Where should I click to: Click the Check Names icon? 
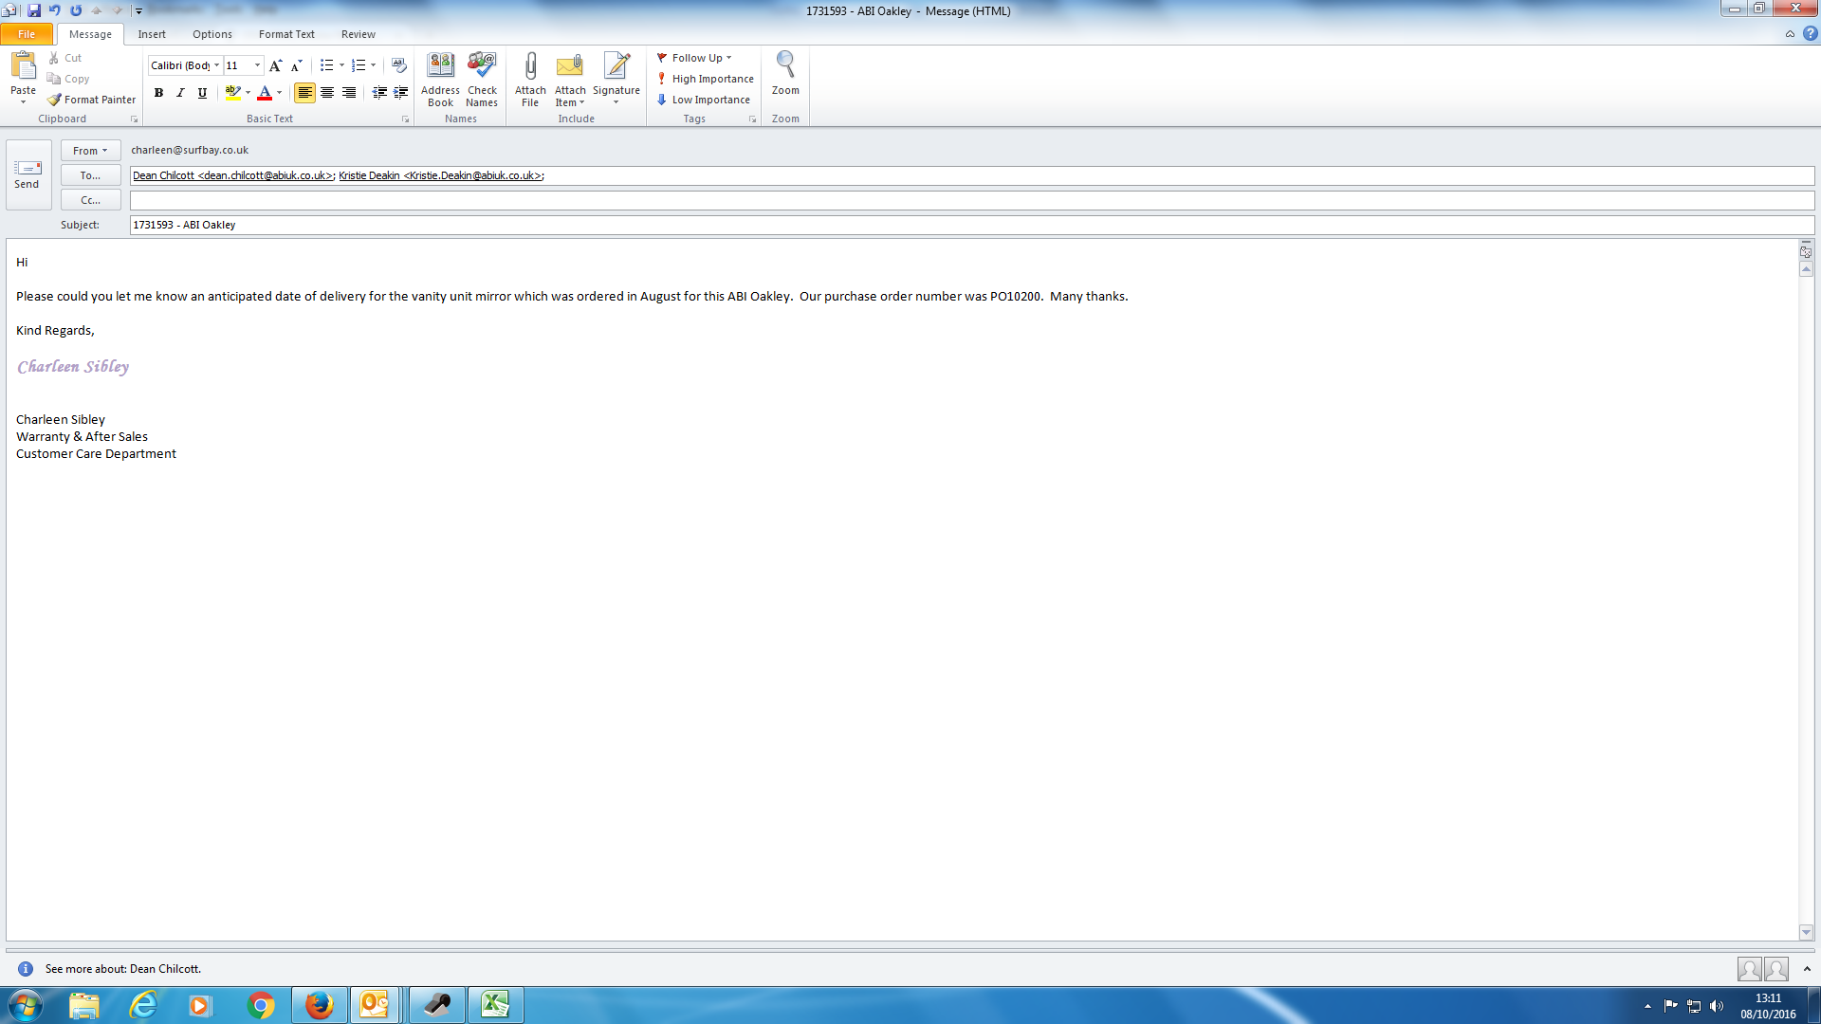coord(482,66)
